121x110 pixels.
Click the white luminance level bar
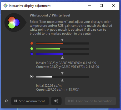62,77
